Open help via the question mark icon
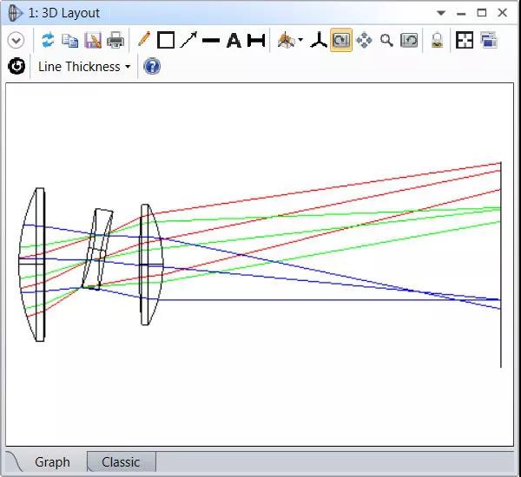The height and width of the screenshot is (477, 521). coord(152,67)
